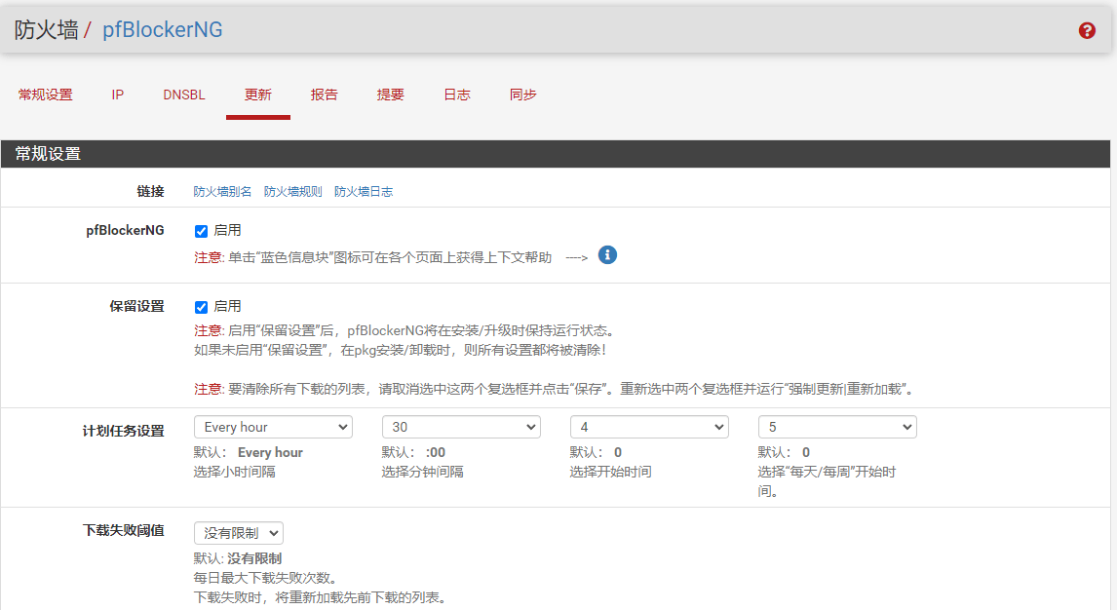Image resolution: width=1117 pixels, height=610 pixels.
Task: Expand the minute interval dropdown showing 30
Action: (461, 427)
